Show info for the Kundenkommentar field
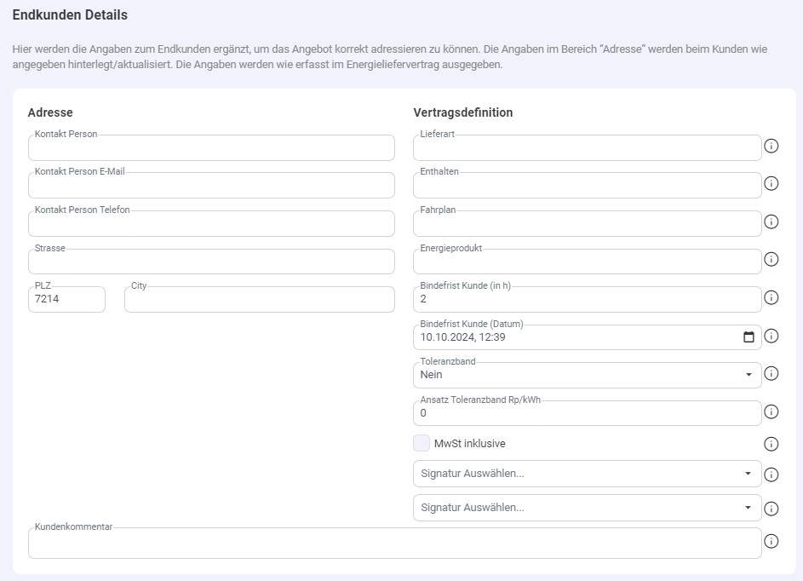803x581 pixels. tap(771, 542)
